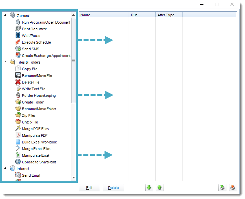Click the Name column header
The image size is (245, 199).
[x=104, y=15]
